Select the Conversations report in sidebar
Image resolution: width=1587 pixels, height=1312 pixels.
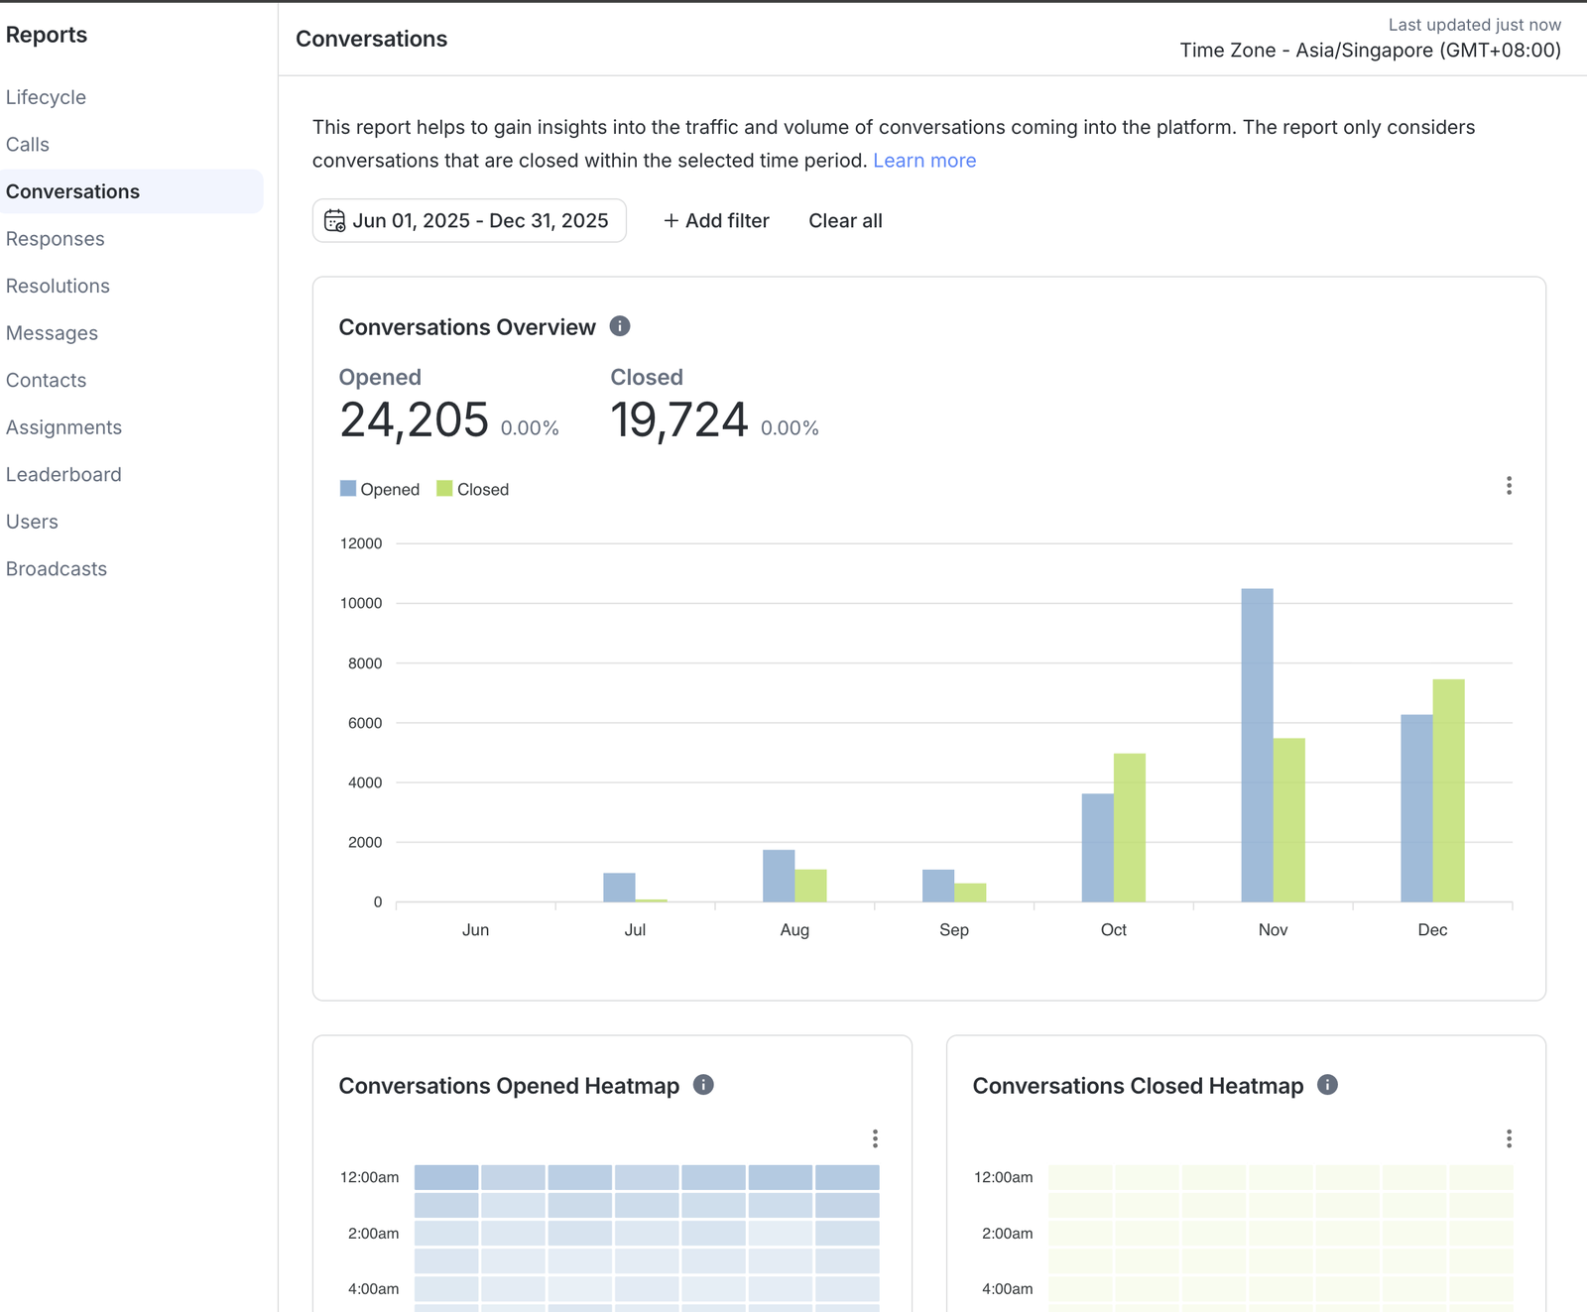(x=131, y=191)
